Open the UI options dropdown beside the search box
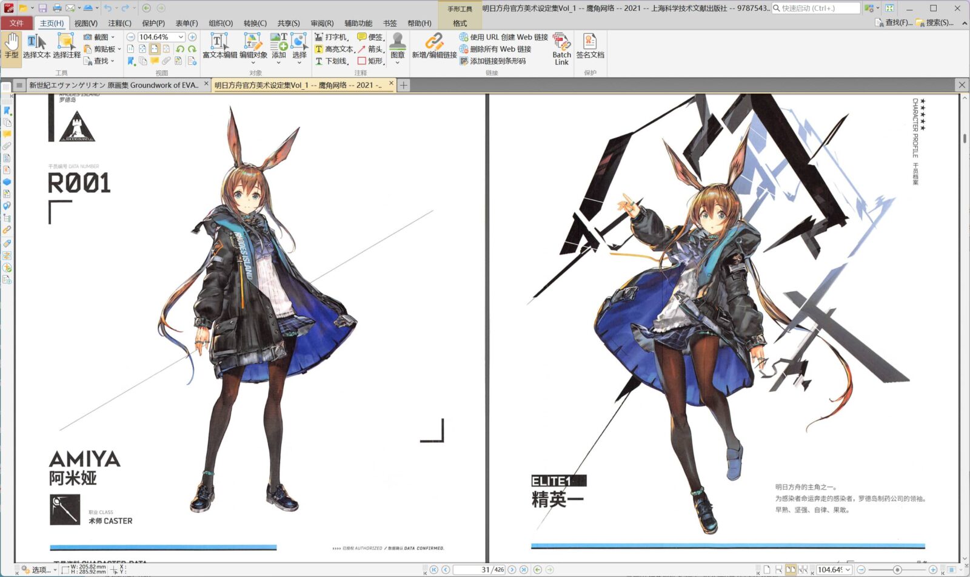This screenshot has width=970, height=577. pos(872,8)
